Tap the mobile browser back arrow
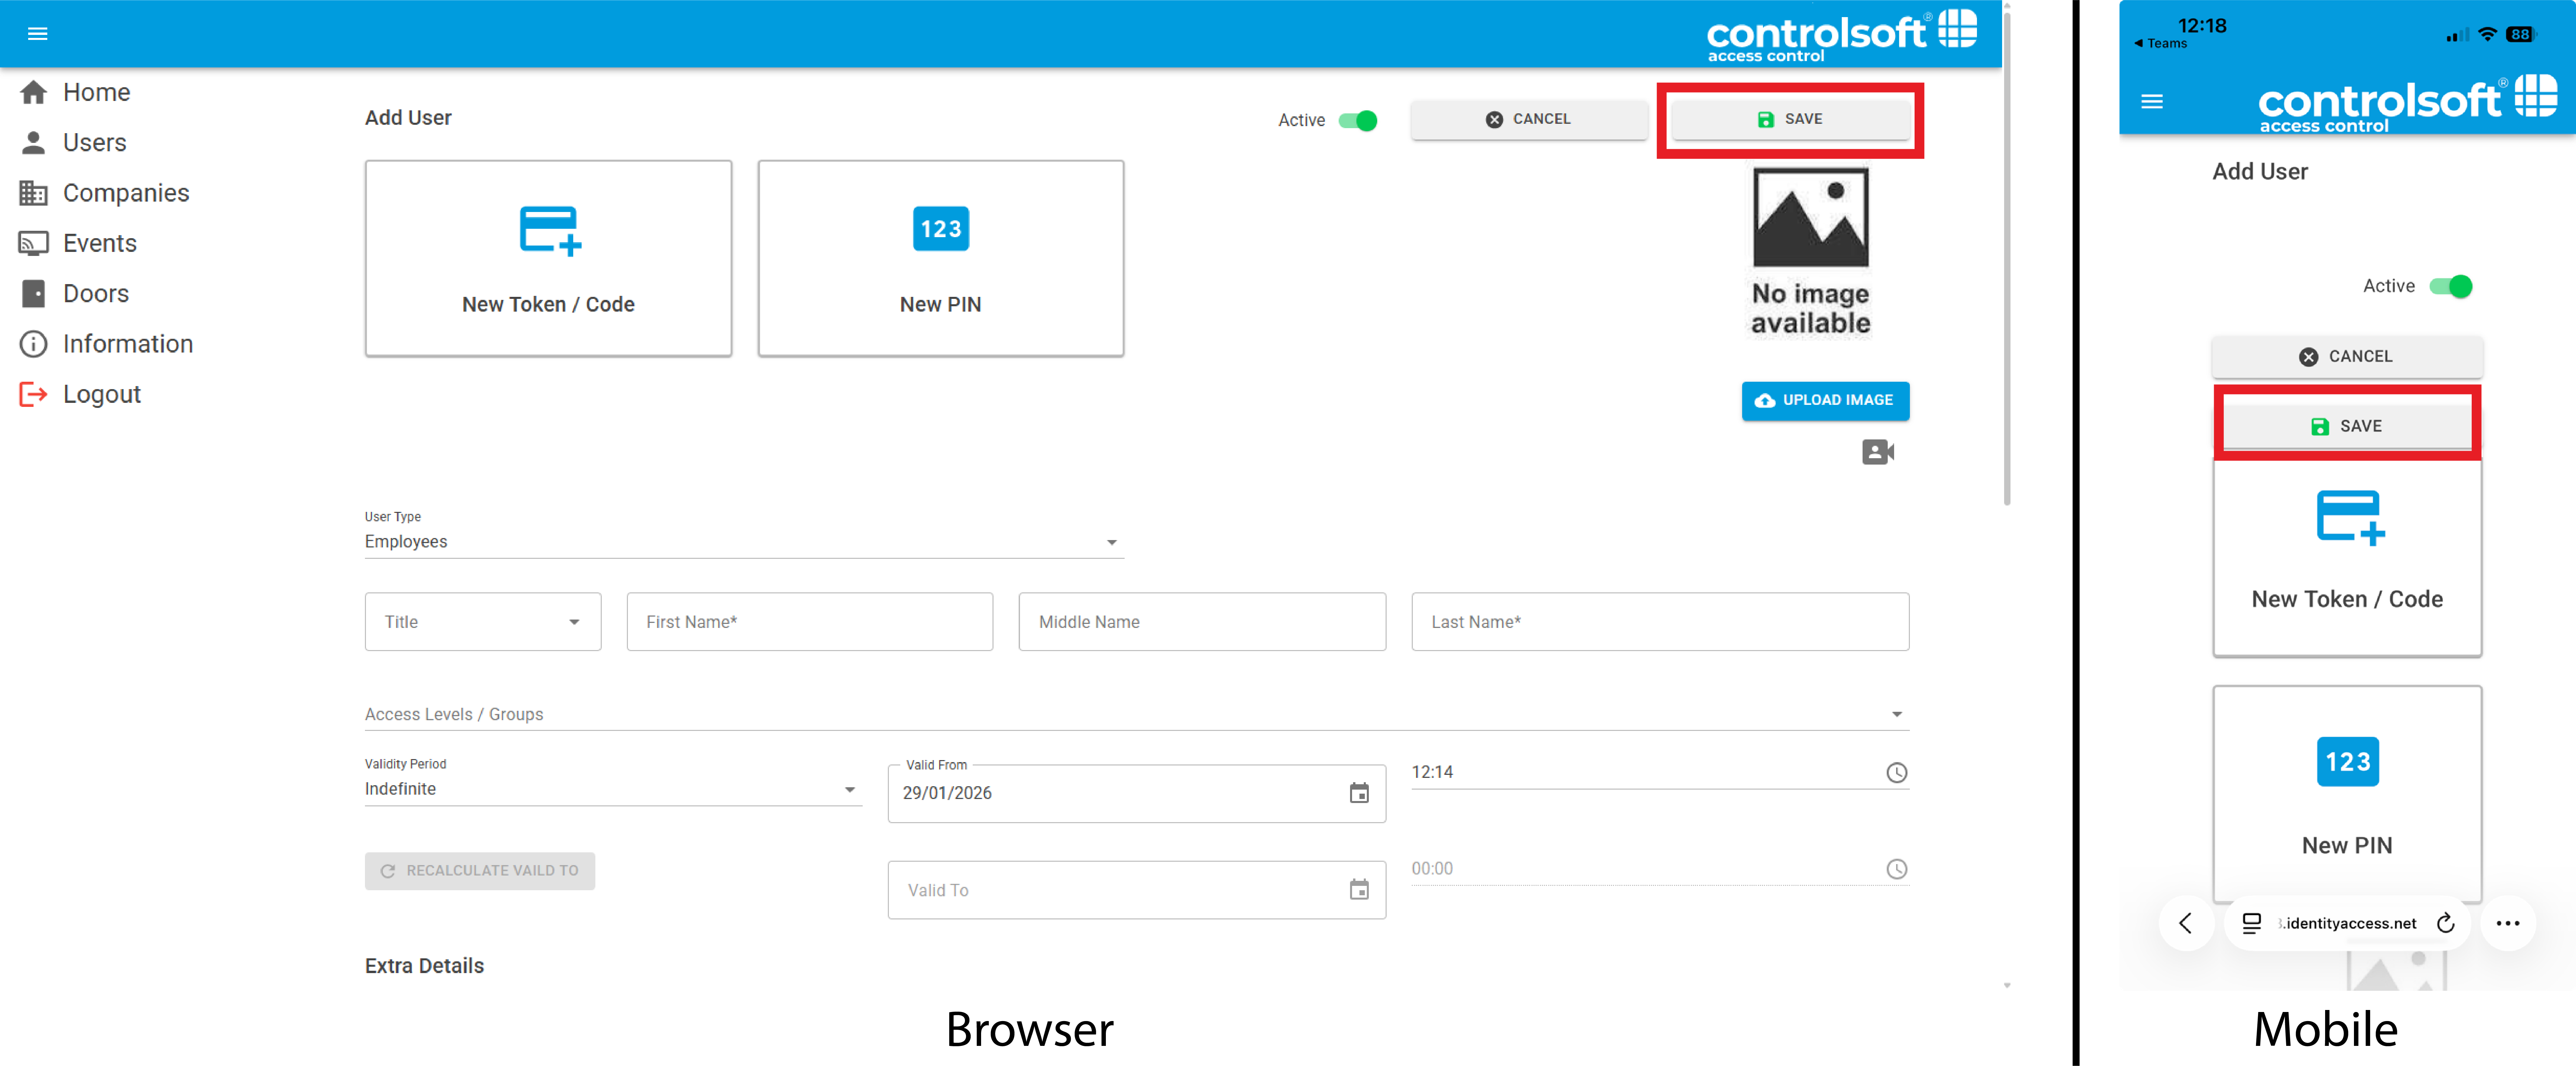 pos(2185,923)
